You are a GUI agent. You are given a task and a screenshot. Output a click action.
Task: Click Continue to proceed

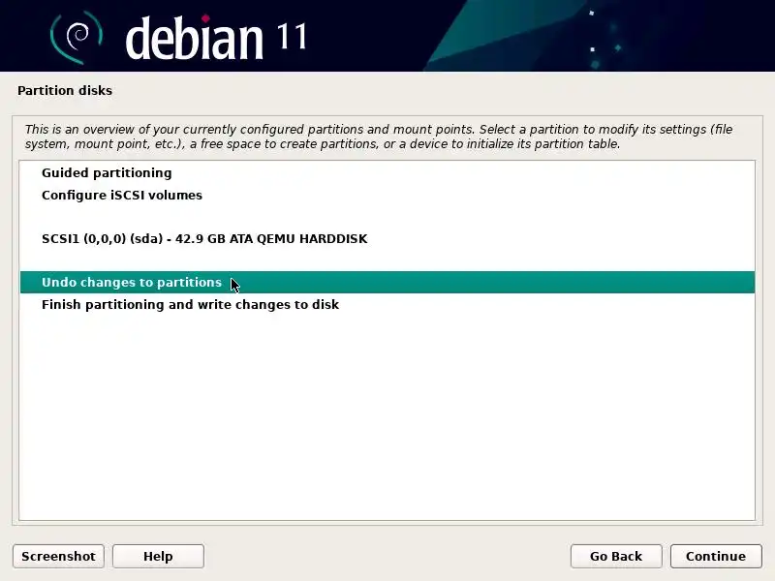point(716,556)
